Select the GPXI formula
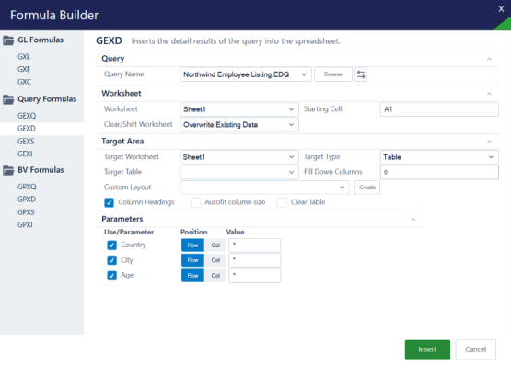This screenshot has width=511, height=365. [25, 224]
